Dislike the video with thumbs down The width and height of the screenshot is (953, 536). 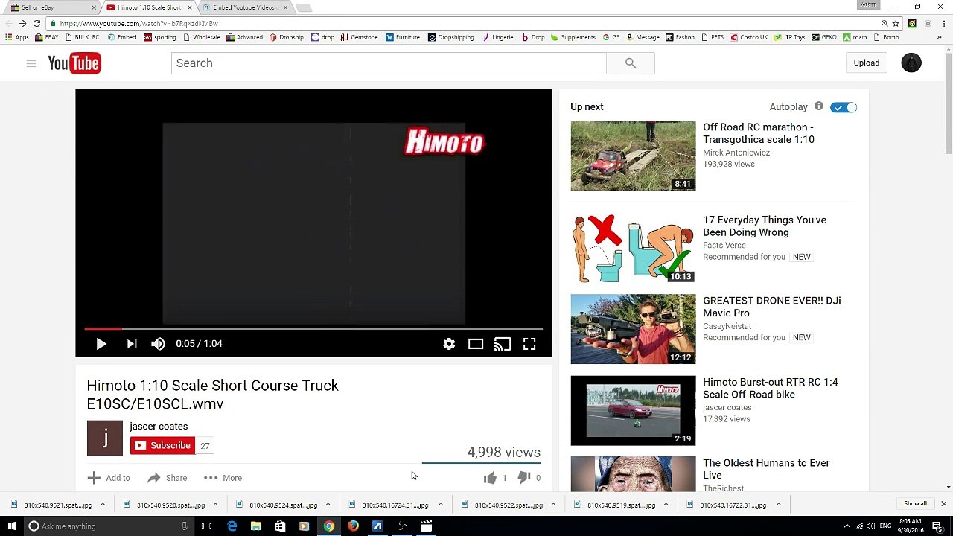pos(524,478)
